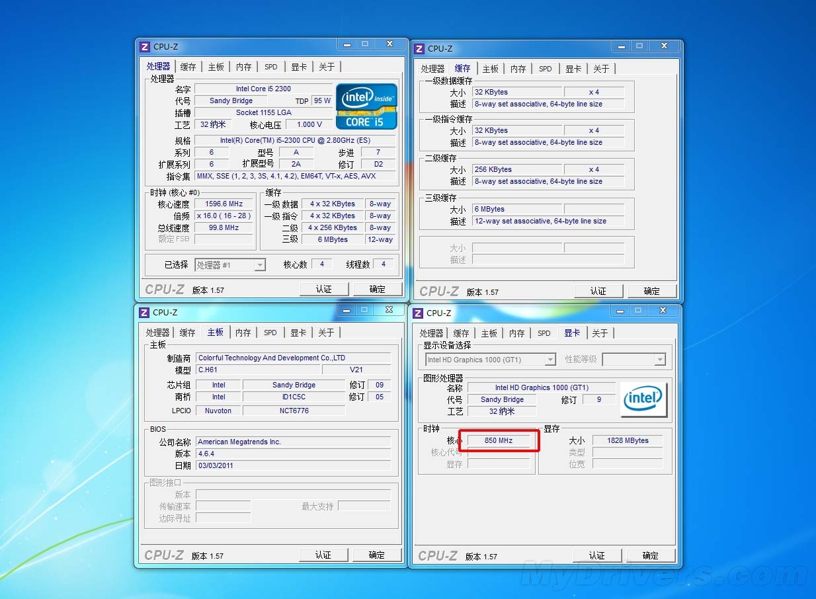Image resolution: width=816 pixels, height=599 pixels.
Task: Click 确定 button in the 处理器 window
Action: [x=378, y=289]
